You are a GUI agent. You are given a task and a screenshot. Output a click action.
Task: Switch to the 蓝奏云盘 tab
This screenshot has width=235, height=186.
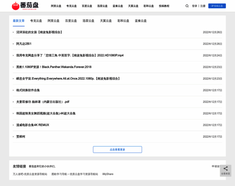[x=141, y=21]
